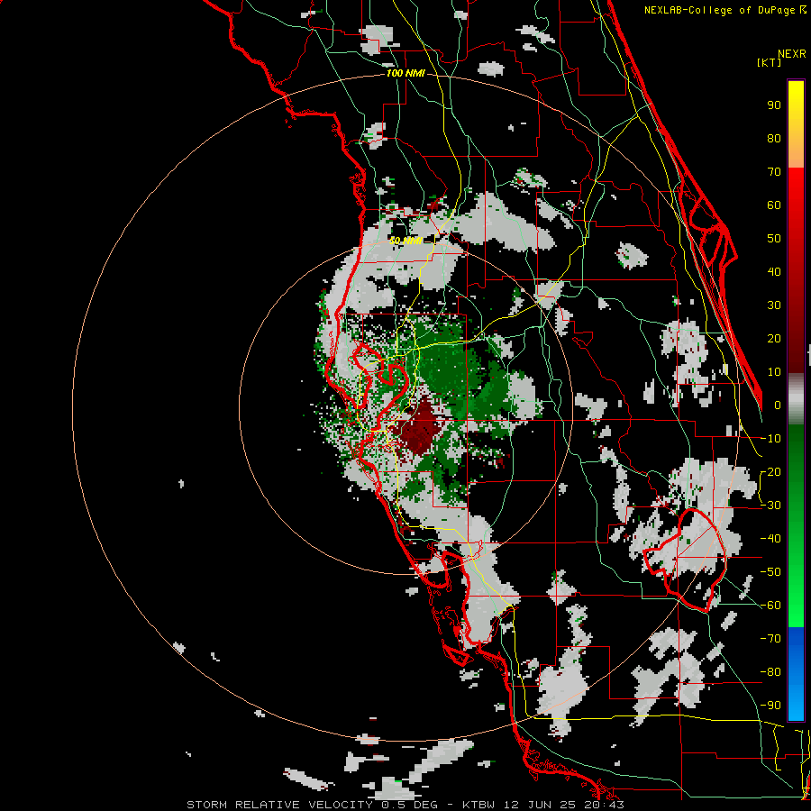811x811 pixels.
Task: Select the -90 knot scale label
Action: click(770, 706)
